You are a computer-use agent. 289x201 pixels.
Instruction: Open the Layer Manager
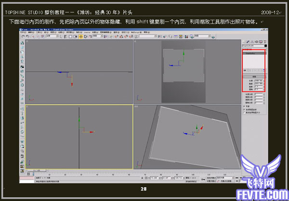(171, 37)
